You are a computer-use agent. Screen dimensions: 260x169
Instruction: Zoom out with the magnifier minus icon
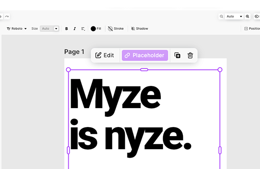[221, 16]
